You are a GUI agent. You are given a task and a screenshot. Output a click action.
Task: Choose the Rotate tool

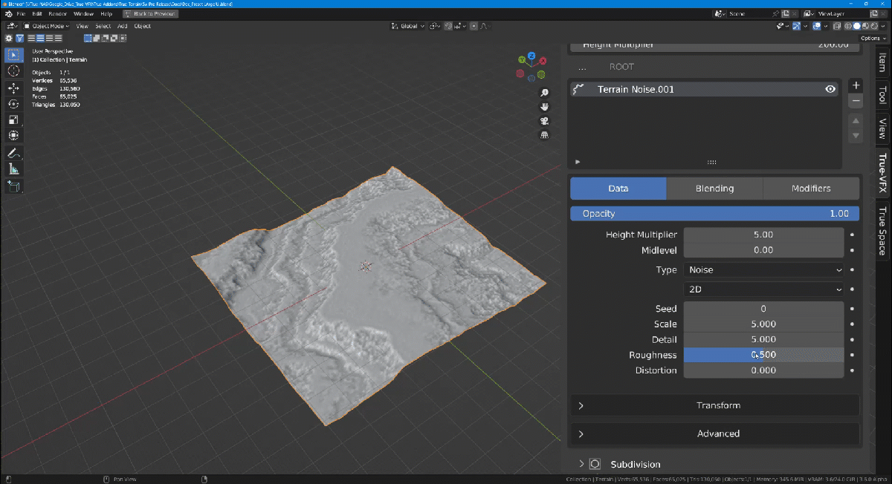point(13,104)
